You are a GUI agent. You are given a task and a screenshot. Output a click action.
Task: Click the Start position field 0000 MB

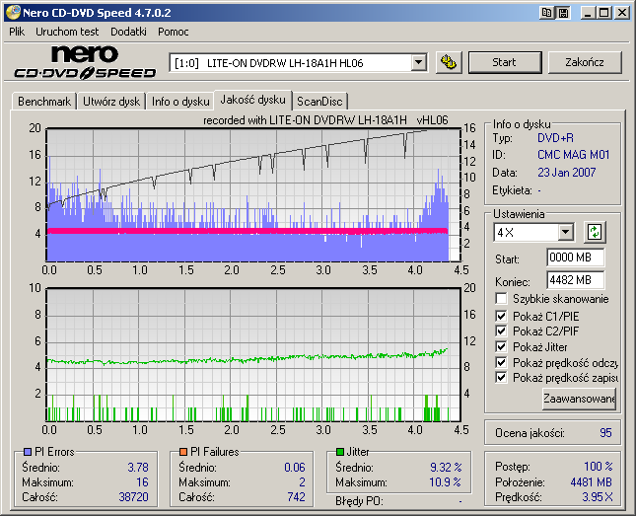(x=575, y=257)
